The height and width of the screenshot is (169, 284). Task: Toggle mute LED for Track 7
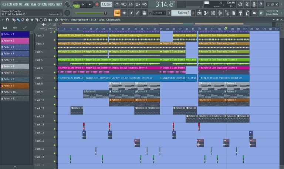click(x=55, y=78)
